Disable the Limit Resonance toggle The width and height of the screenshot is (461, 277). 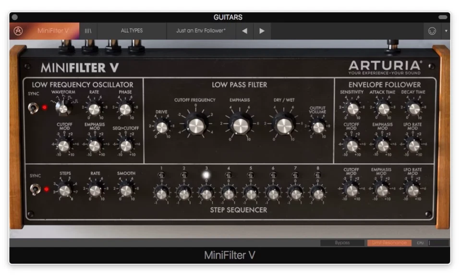coord(389,243)
